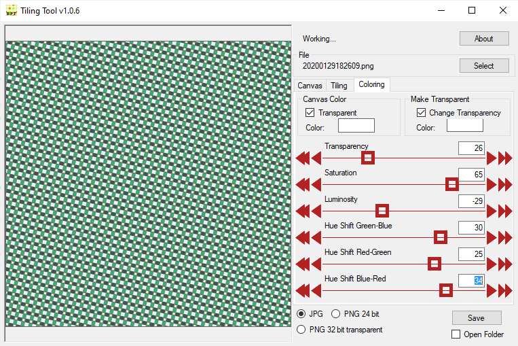Click the Hue Shift Green-Blue slider handle
The width and height of the screenshot is (518, 346).
click(441, 237)
